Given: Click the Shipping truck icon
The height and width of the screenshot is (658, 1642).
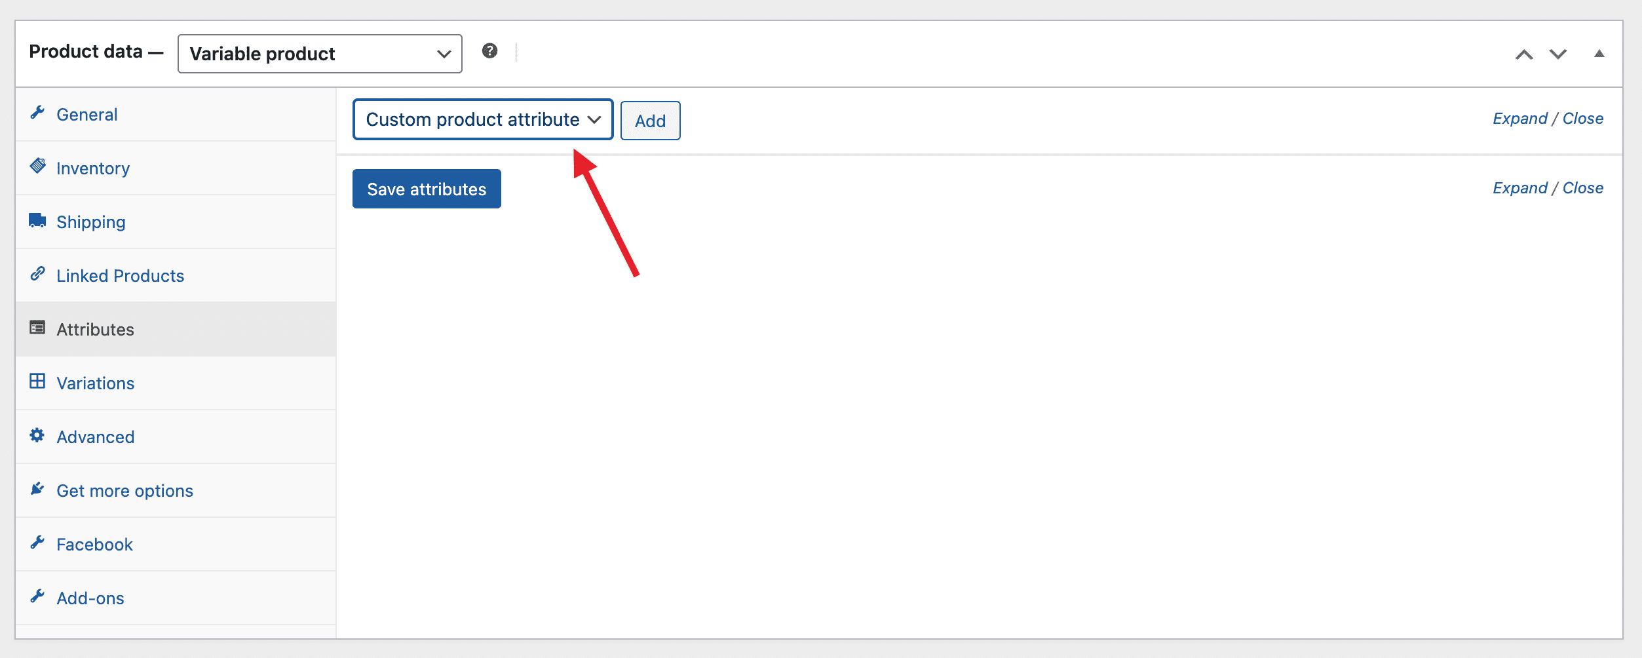Looking at the screenshot, I should [37, 221].
